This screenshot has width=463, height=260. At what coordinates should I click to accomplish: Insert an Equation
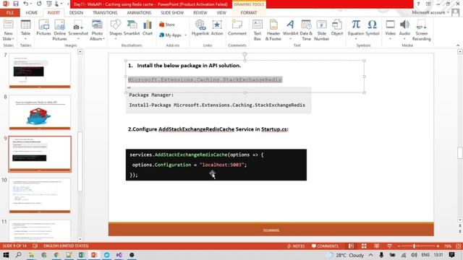(356, 30)
